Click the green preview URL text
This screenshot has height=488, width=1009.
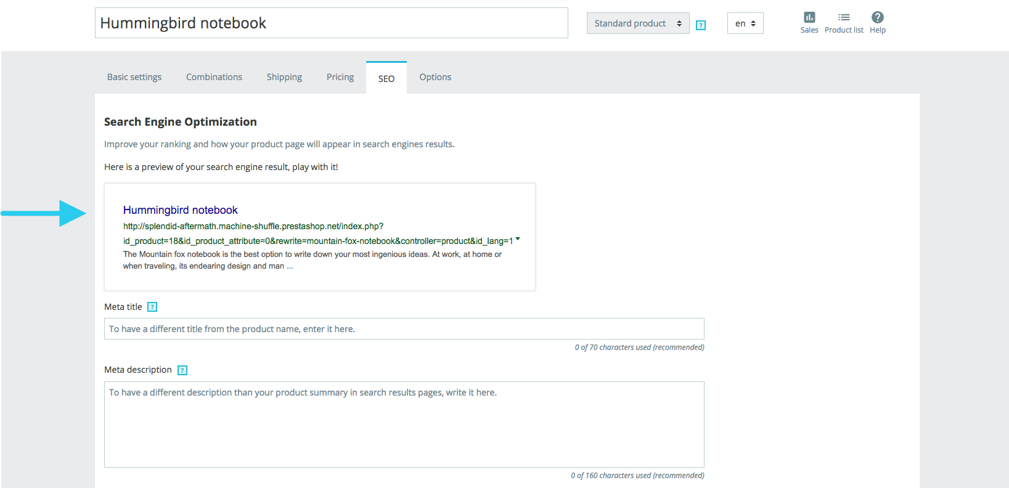click(318, 234)
